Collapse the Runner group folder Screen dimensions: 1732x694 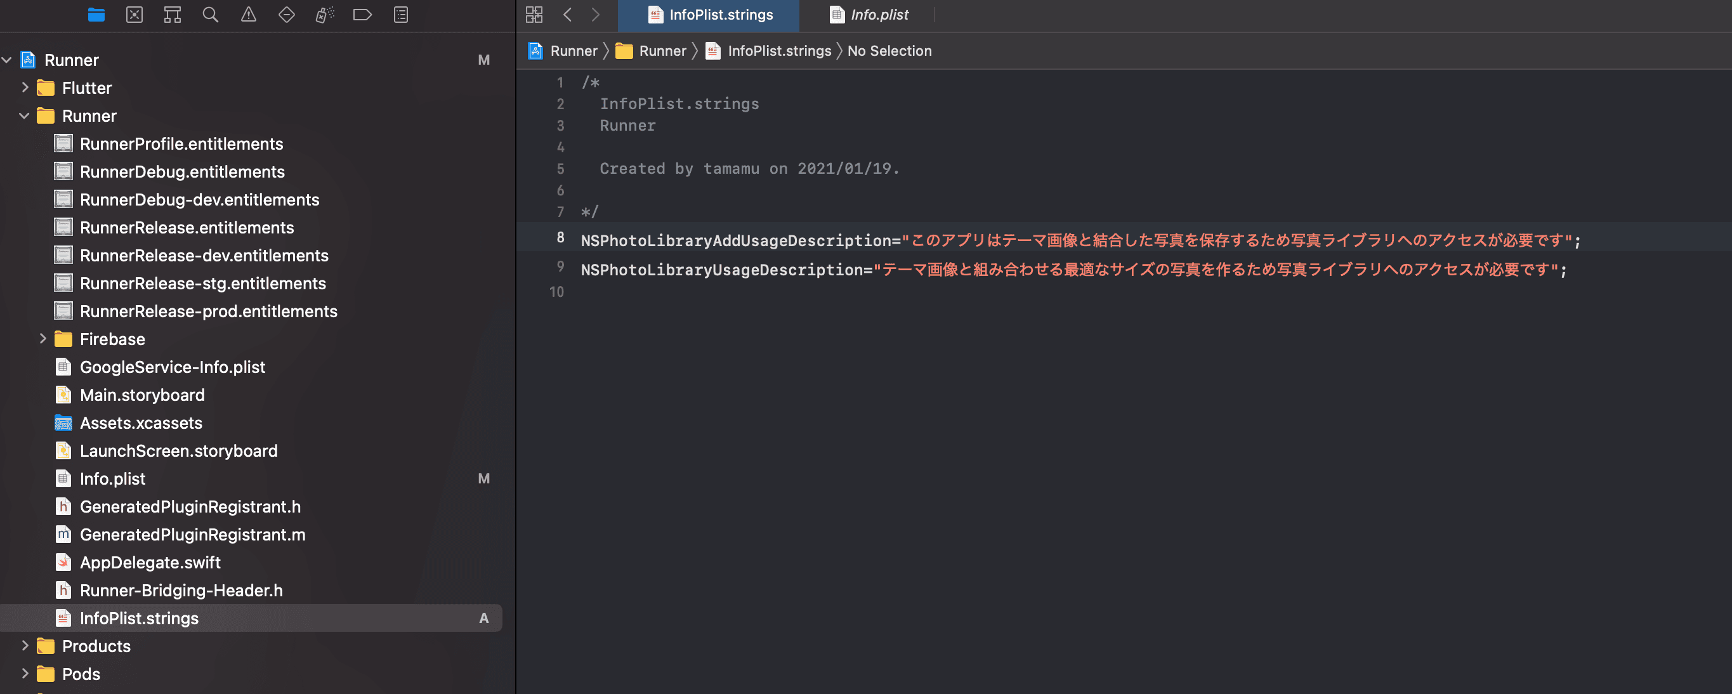coord(25,115)
